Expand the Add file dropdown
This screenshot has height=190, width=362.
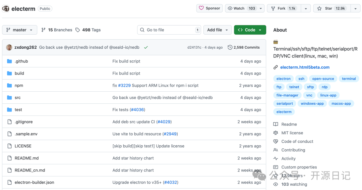(x=218, y=30)
